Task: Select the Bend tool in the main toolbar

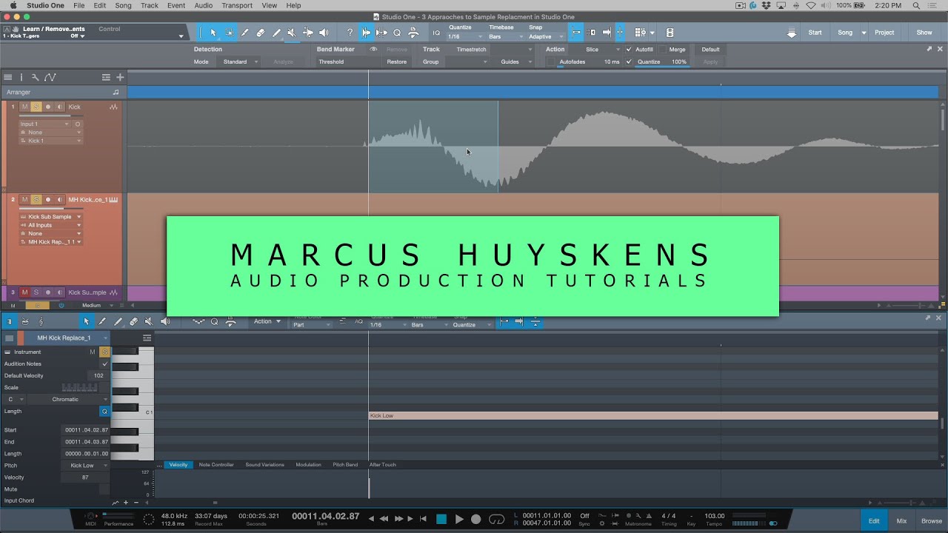Action: click(x=307, y=33)
